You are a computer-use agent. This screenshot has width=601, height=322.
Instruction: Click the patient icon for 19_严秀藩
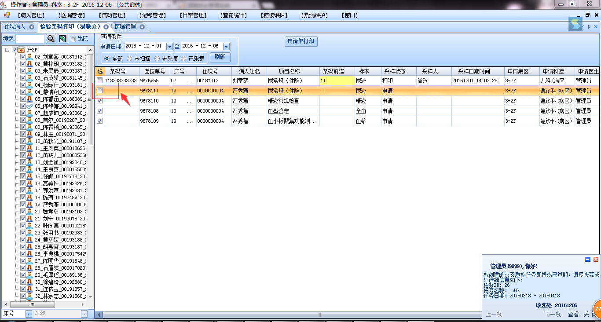pyautogui.click(x=29, y=205)
